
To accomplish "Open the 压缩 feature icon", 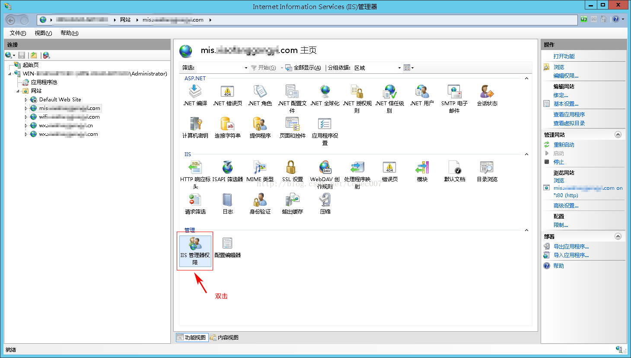I will [325, 201].
